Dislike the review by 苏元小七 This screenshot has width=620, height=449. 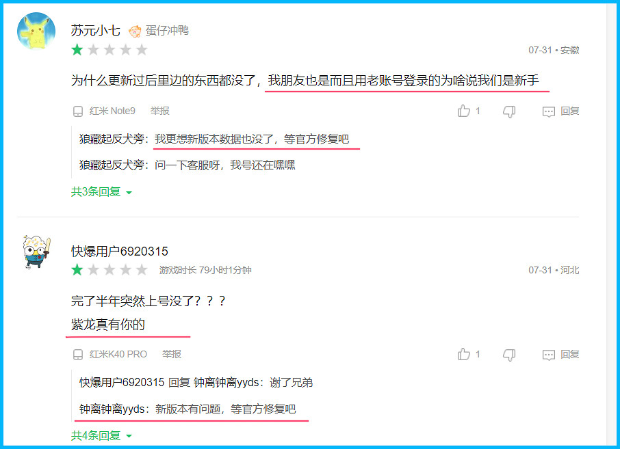tap(509, 112)
